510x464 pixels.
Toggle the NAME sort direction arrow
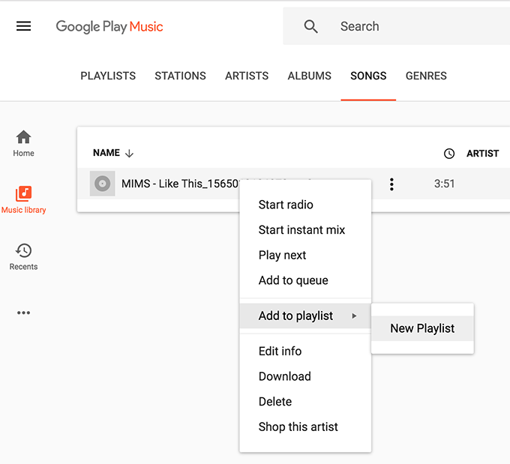(130, 153)
